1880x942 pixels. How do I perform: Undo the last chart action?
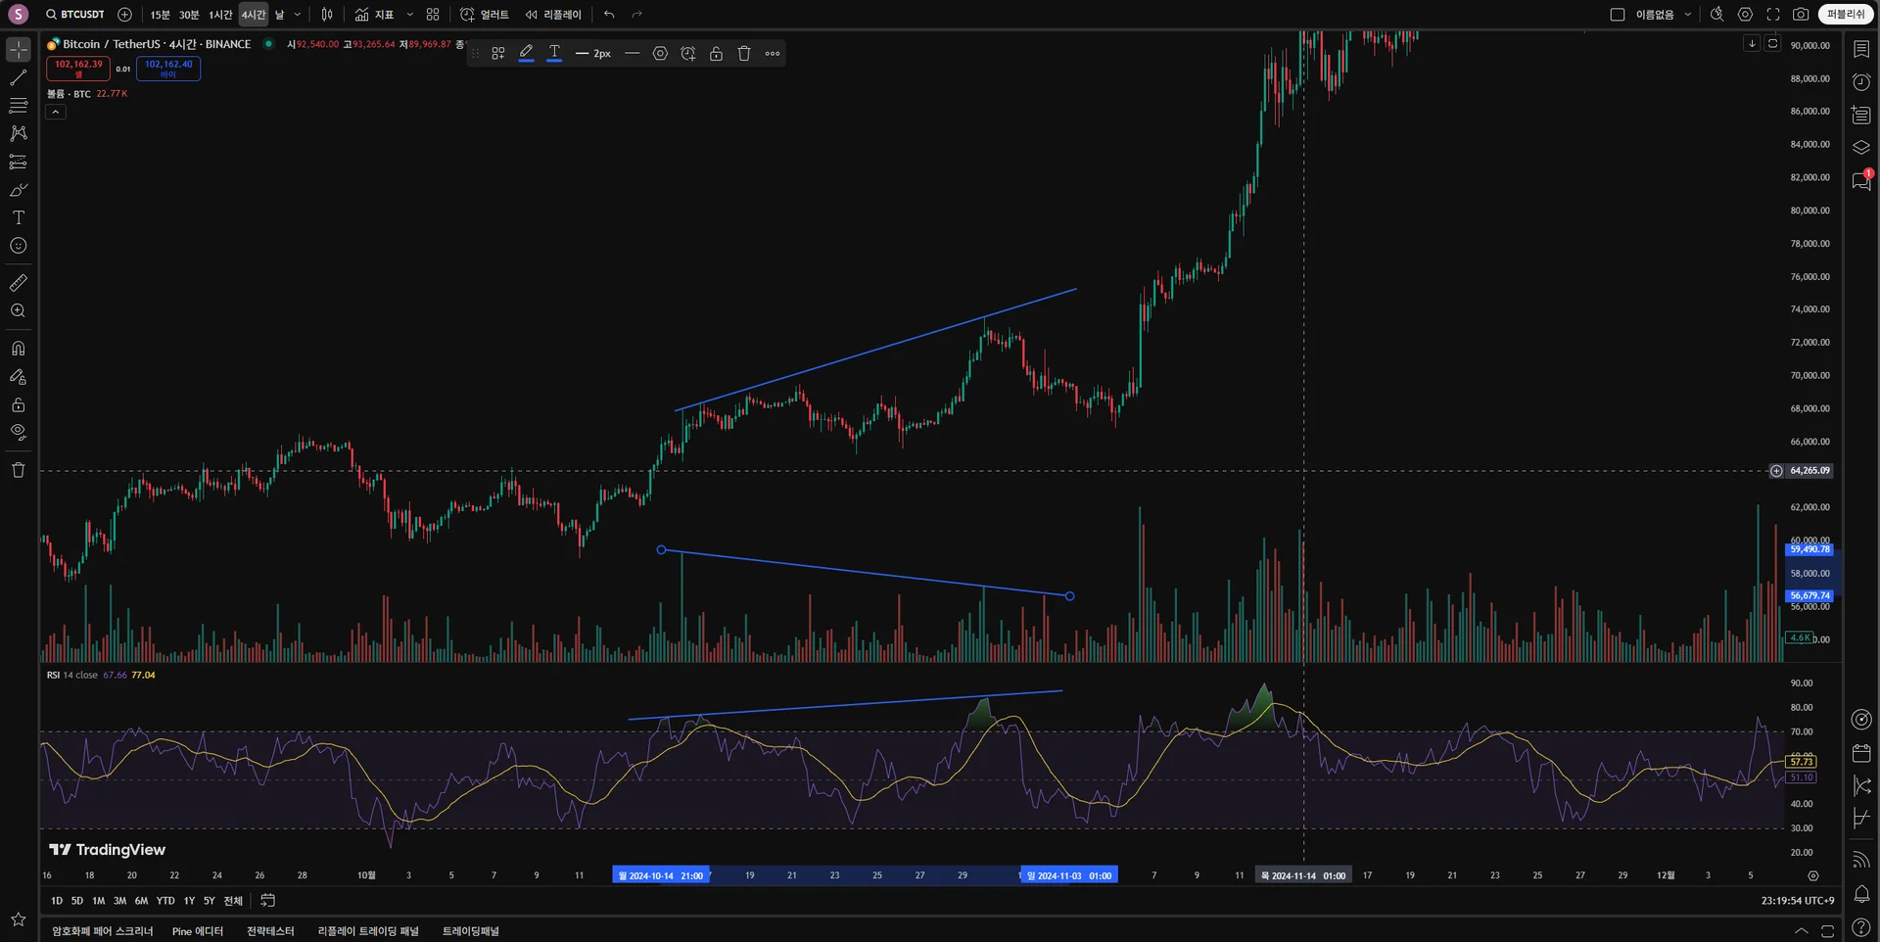[609, 15]
